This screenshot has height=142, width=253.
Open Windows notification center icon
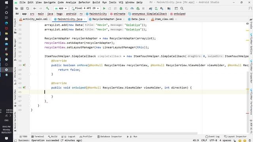click(6, 138)
